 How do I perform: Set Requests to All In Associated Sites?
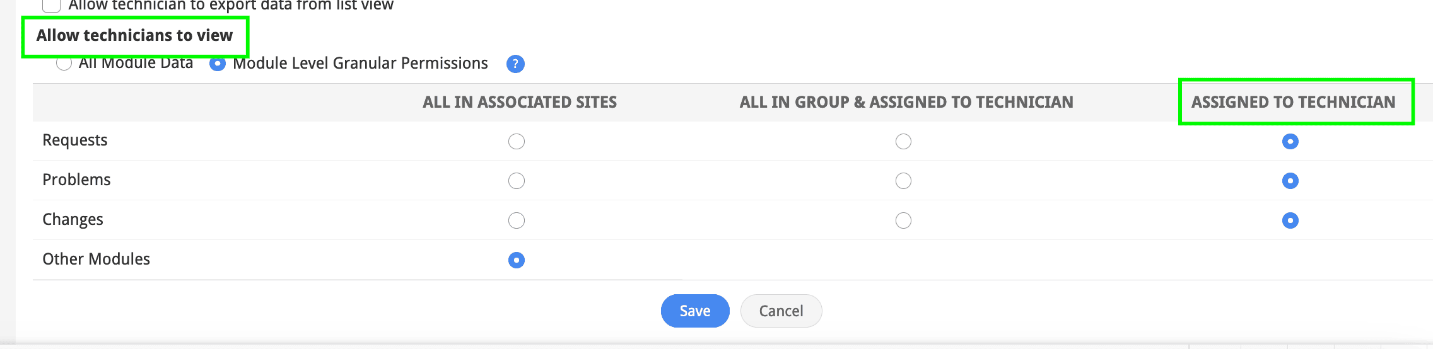(517, 141)
